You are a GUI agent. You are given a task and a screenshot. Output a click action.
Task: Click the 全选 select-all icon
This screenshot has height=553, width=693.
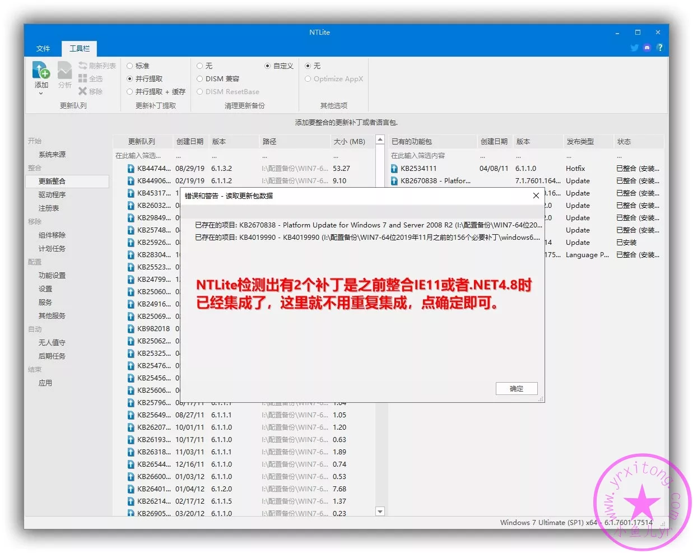(x=83, y=78)
